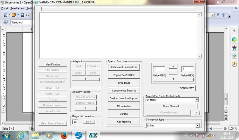Click the zoom in plus icon
The image size is (239, 140).
click(x=225, y=129)
